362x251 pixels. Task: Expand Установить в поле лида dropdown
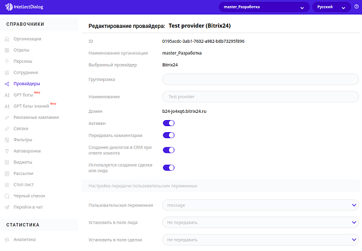pos(261,223)
